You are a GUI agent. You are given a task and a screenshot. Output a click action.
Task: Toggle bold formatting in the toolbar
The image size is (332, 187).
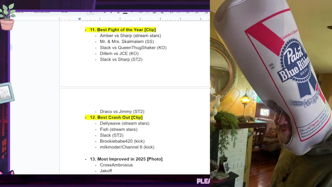(105, 12)
